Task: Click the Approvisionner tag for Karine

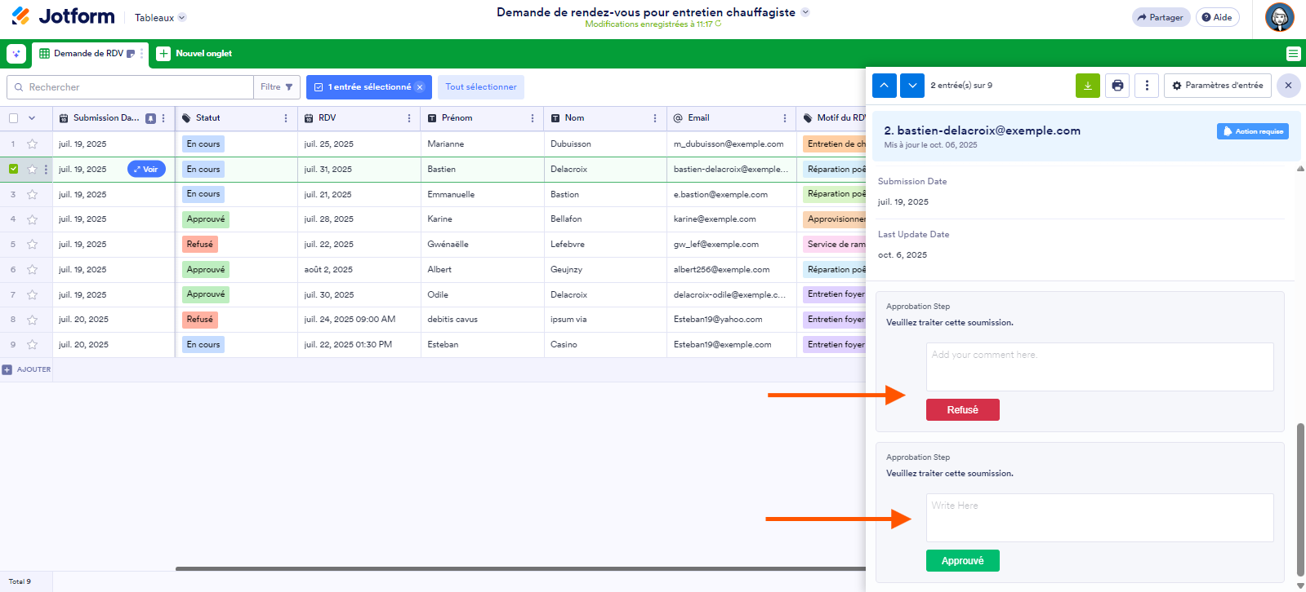Action: (x=835, y=219)
